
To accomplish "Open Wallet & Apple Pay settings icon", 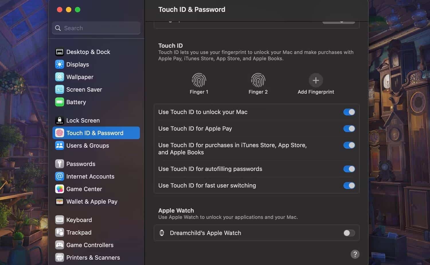I will (59, 202).
